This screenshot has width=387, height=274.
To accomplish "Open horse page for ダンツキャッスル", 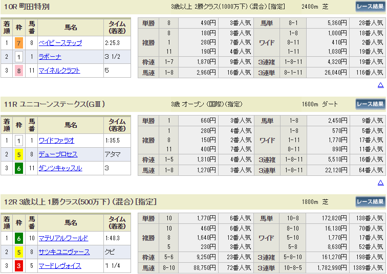I will point(60,168).
